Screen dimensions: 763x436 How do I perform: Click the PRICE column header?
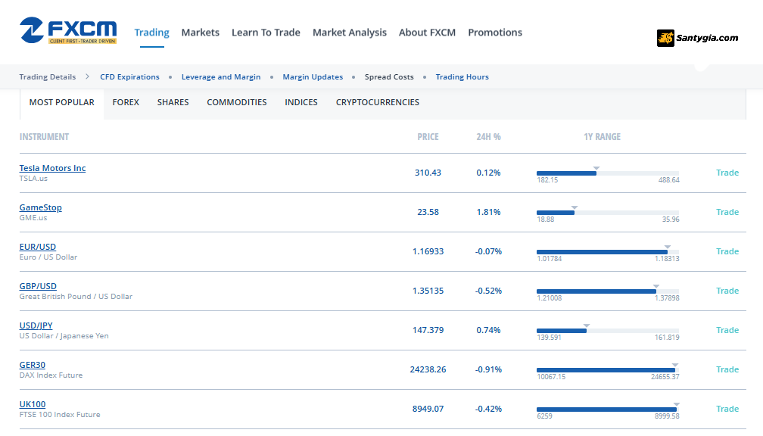(x=428, y=137)
